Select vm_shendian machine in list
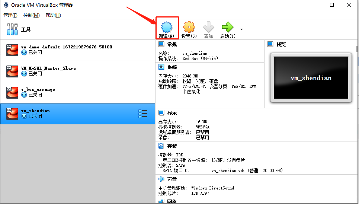This screenshot has height=204, width=359. pos(78,114)
